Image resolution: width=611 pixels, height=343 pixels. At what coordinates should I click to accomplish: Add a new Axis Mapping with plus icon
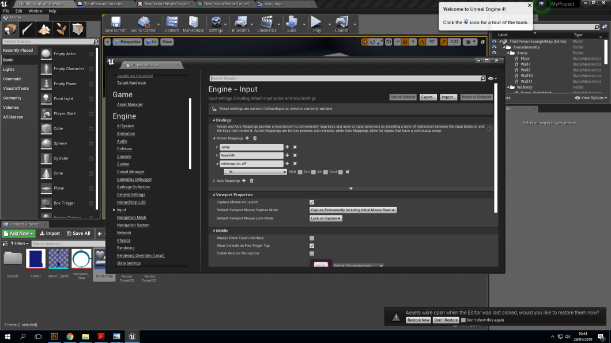coord(244,181)
